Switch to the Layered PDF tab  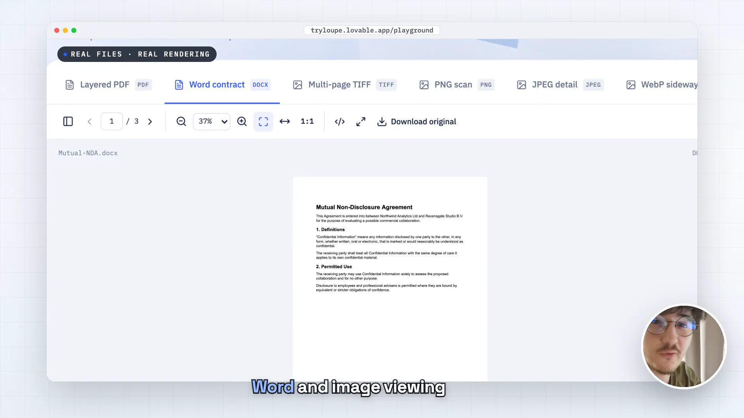click(108, 85)
